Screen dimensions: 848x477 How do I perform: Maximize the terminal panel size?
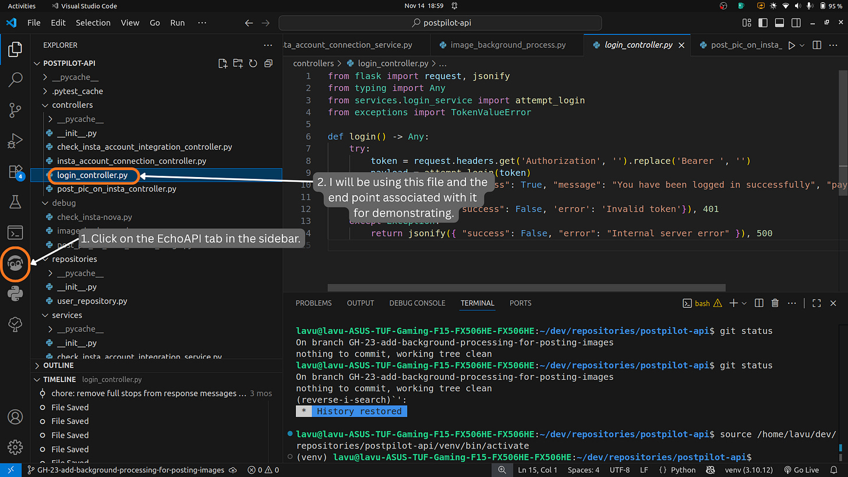817,303
